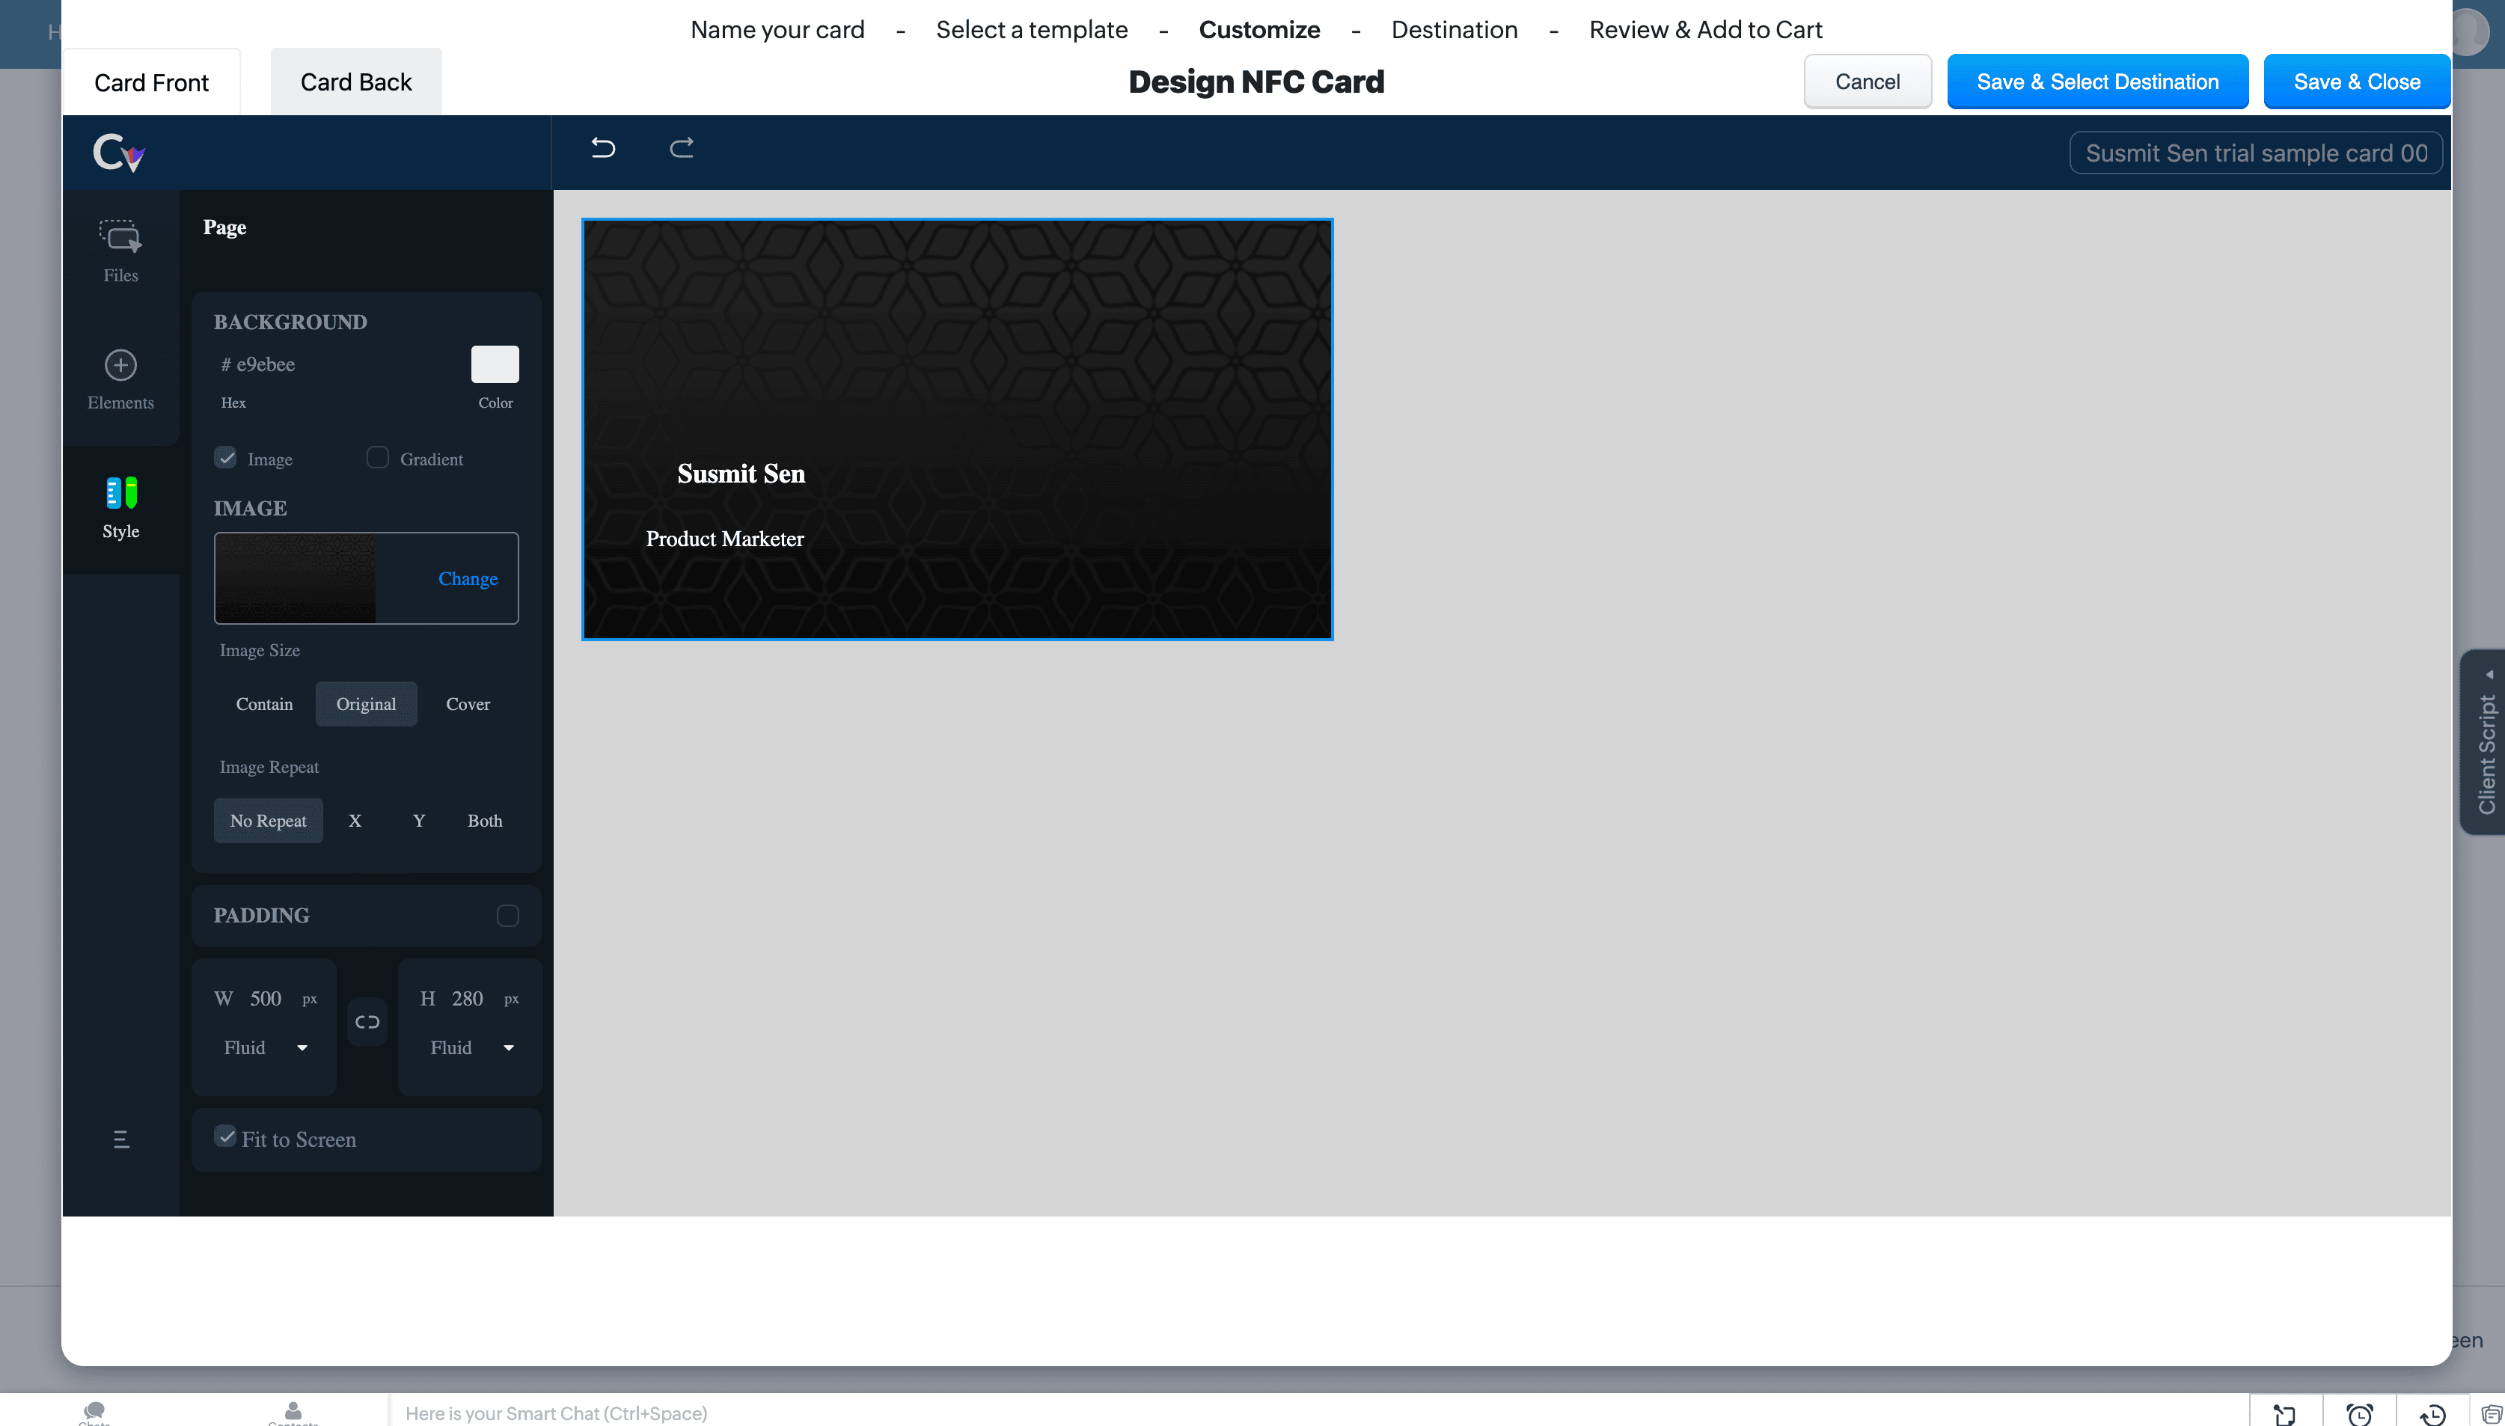Click the CV logo icon
This screenshot has height=1426, width=2505.
tap(120, 153)
